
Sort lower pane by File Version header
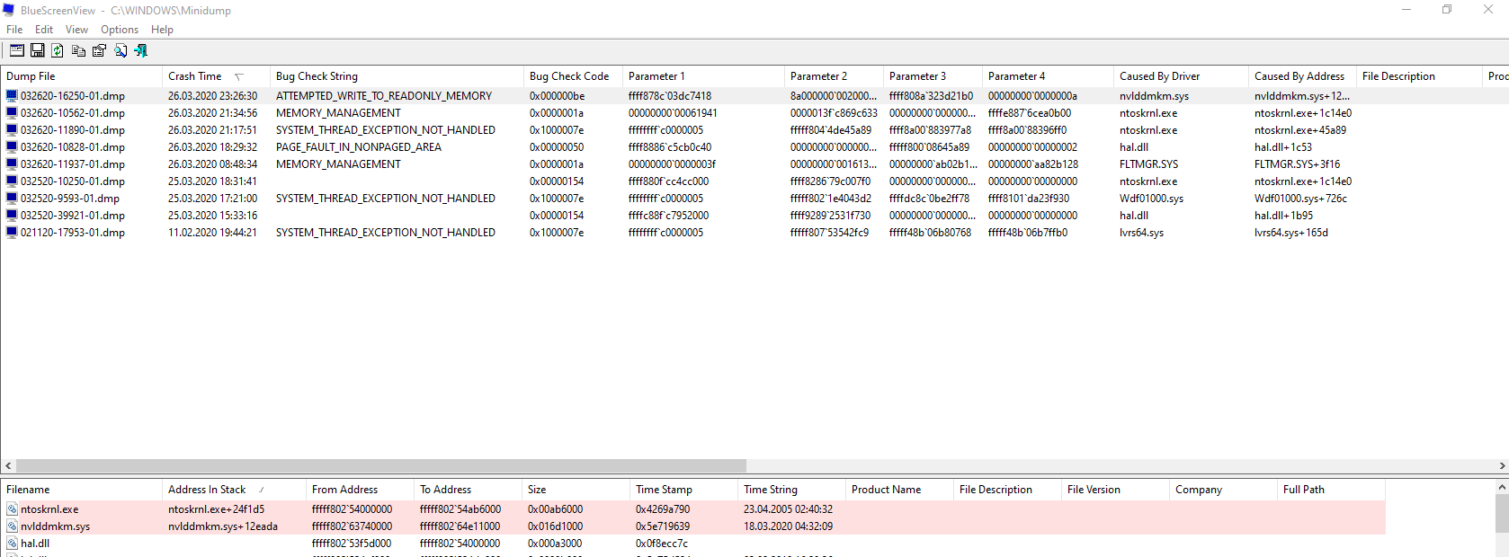1115,490
